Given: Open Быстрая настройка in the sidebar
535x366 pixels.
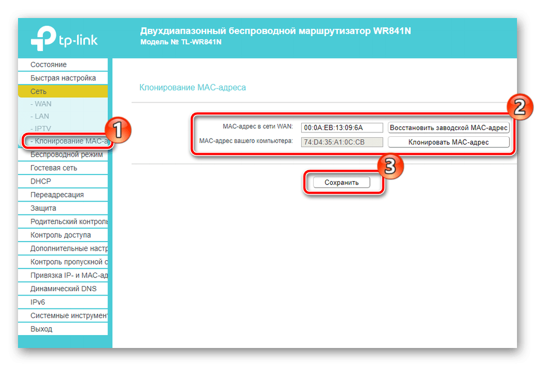Looking at the screenshot, I should 63,78.
